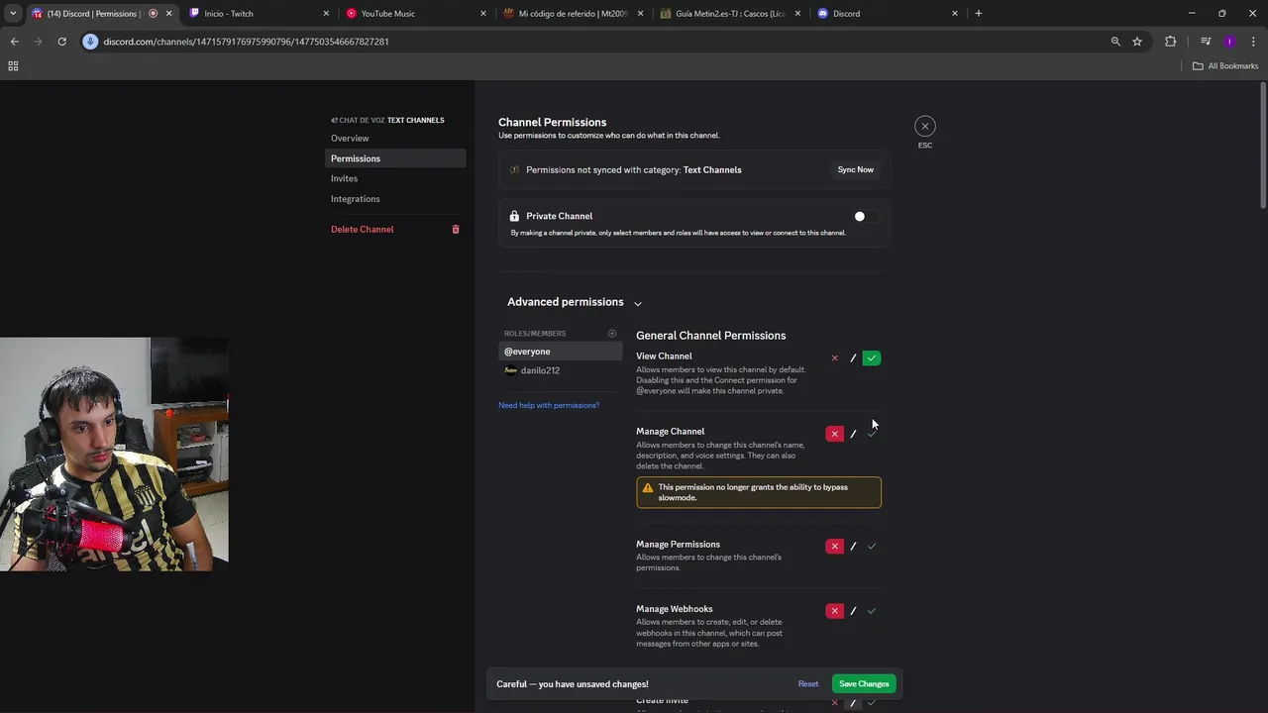Open the Integrations settings section
The width and height of the screenshot is (1268, 713).
point(395,199)
